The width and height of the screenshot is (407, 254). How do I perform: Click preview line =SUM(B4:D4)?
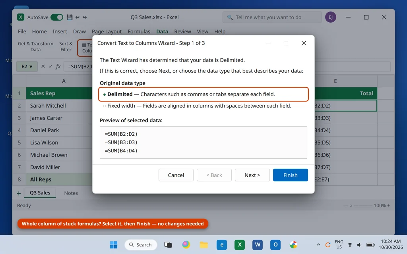click(x=121, y=150)
